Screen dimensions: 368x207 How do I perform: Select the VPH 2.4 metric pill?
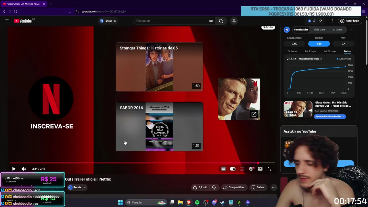344,44
